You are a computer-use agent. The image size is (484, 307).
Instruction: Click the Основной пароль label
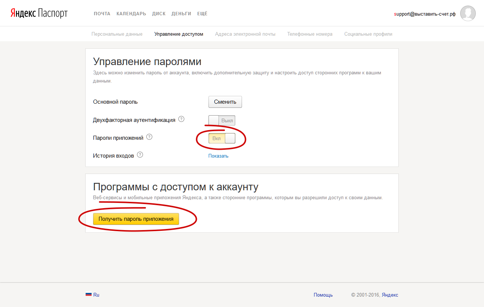pyautogui.click(x=115, y=102)
